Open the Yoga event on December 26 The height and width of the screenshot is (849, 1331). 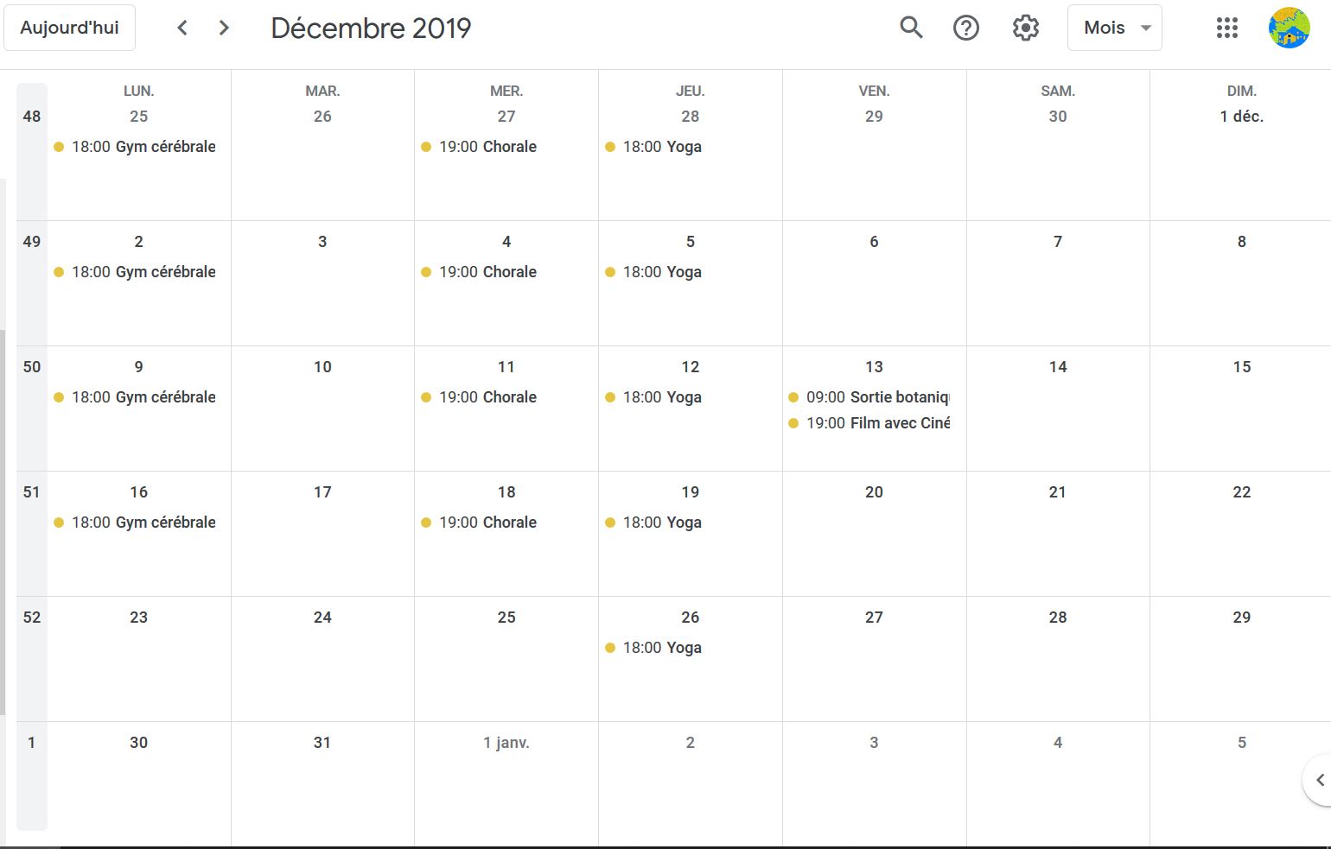tap(661, 648)
